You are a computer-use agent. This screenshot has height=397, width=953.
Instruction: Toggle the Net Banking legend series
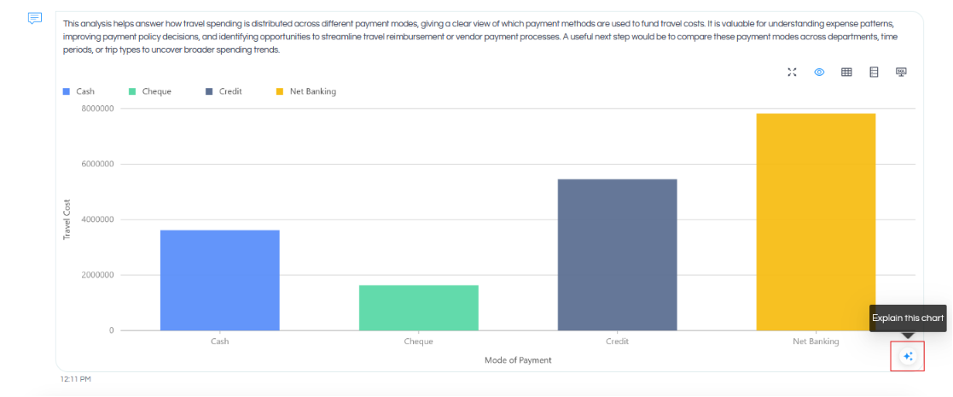point(306,92)
